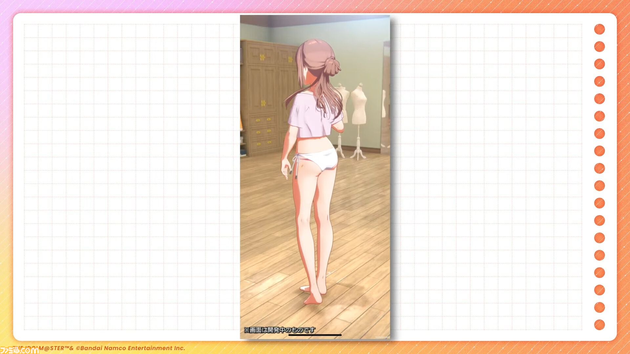The height and width of the screenshot is (354, 630).
Task: Click the "©Bandai Namco Entertainment Inc." copyright text
Action: 131,348
